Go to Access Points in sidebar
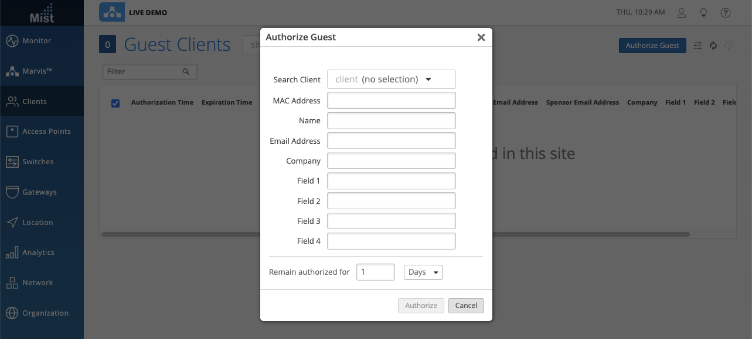752x339 pixels. pos(46,132)
